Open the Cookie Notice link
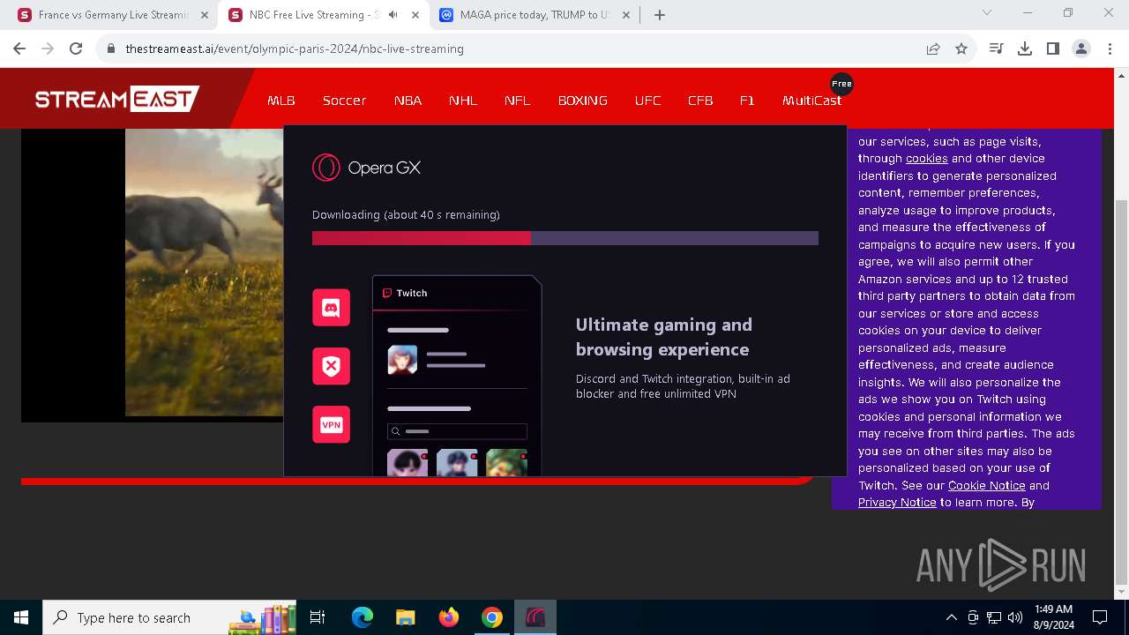The image size is (1129, 635). pyautogui.click(x=986, y=485)
